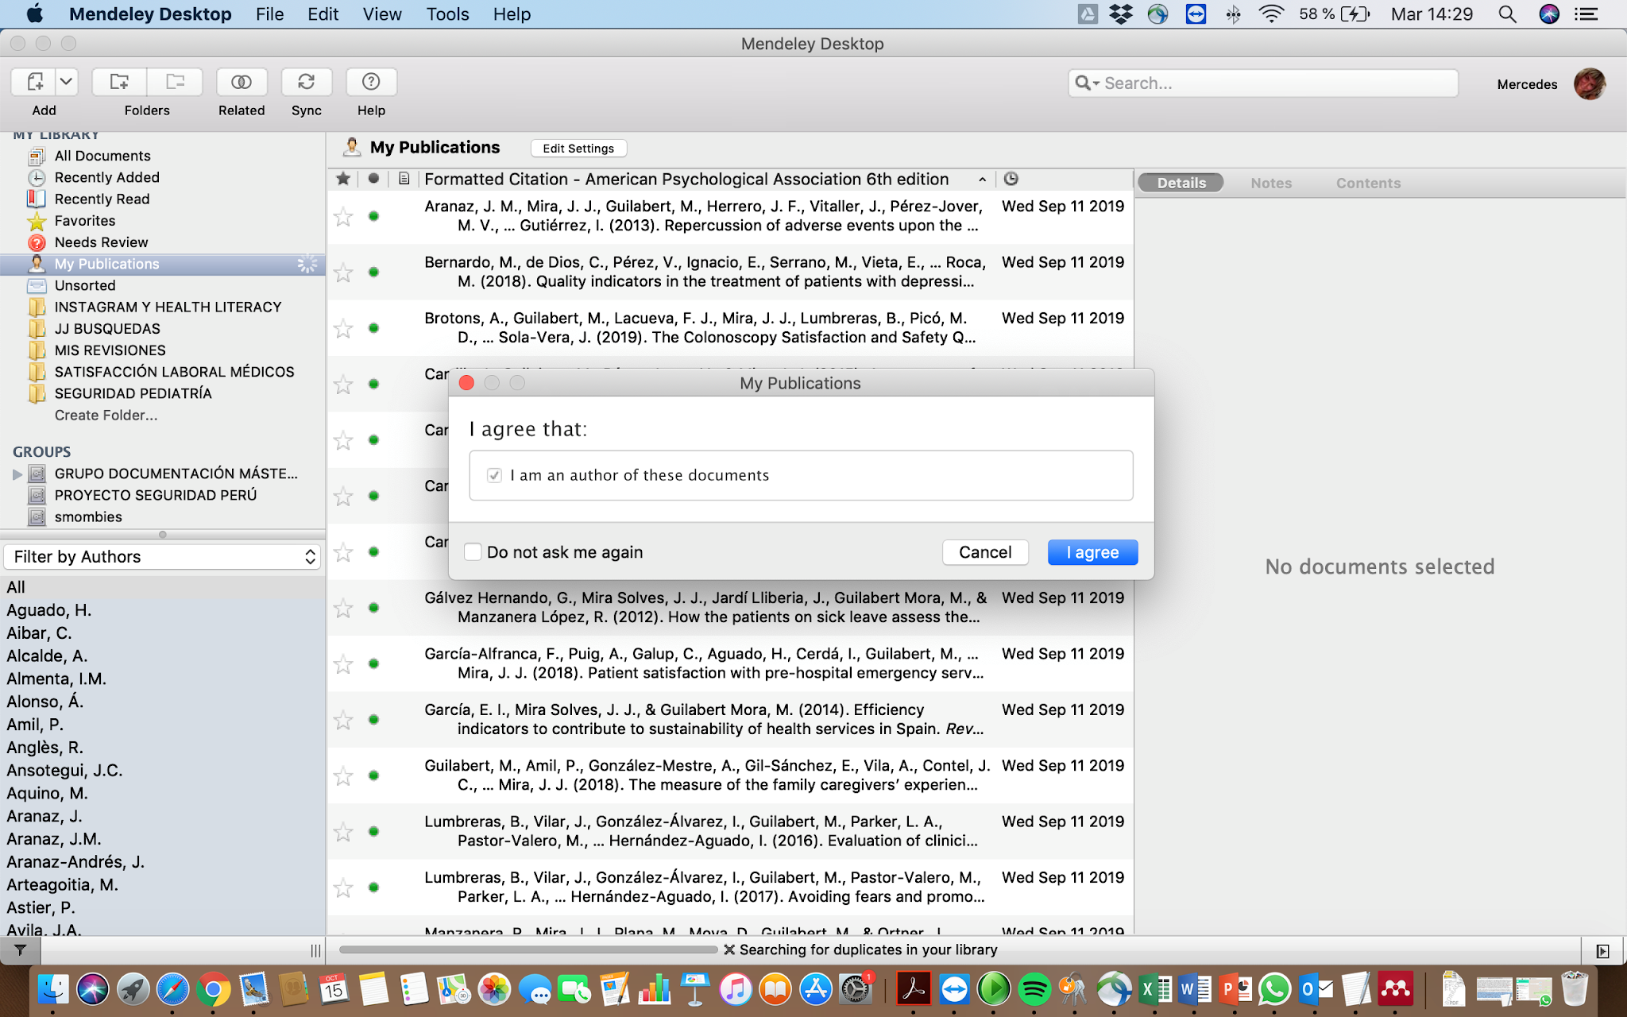The image size is (1627, 1017).
Task: Open the Filter by Authors dropdown
Action: [163, 557]
